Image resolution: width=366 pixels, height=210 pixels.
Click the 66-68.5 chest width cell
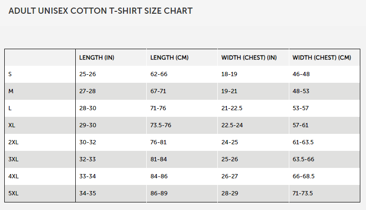[x=304, y=176]
